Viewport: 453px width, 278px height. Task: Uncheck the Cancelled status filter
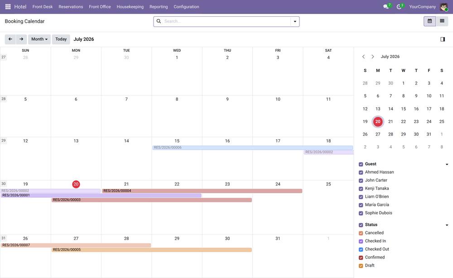click(x=361, y=233)
